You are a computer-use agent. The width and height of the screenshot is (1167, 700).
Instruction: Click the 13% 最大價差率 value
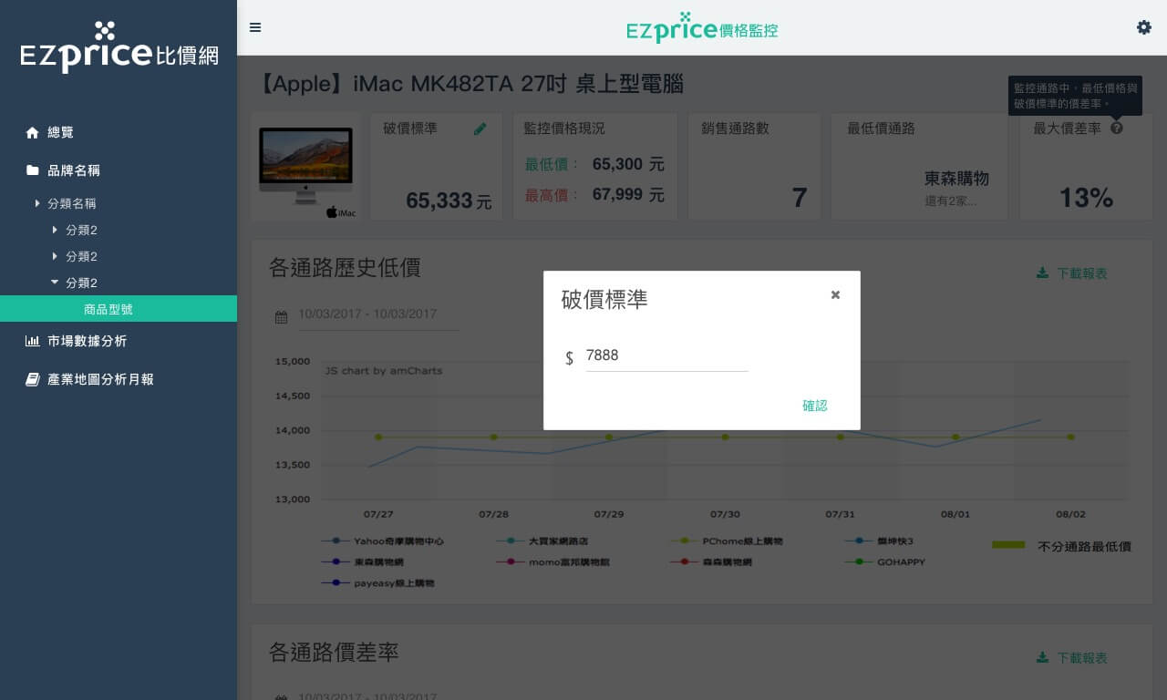(x=1086, y=198)
